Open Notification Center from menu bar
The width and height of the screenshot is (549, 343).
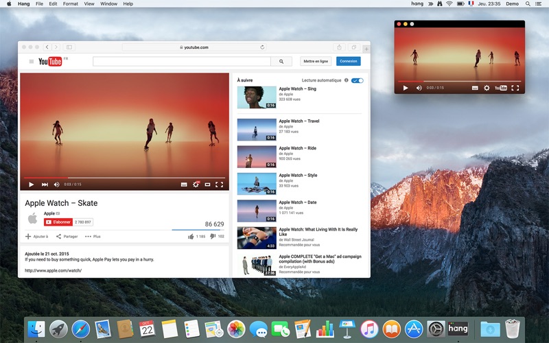click(x=538, y=4)
